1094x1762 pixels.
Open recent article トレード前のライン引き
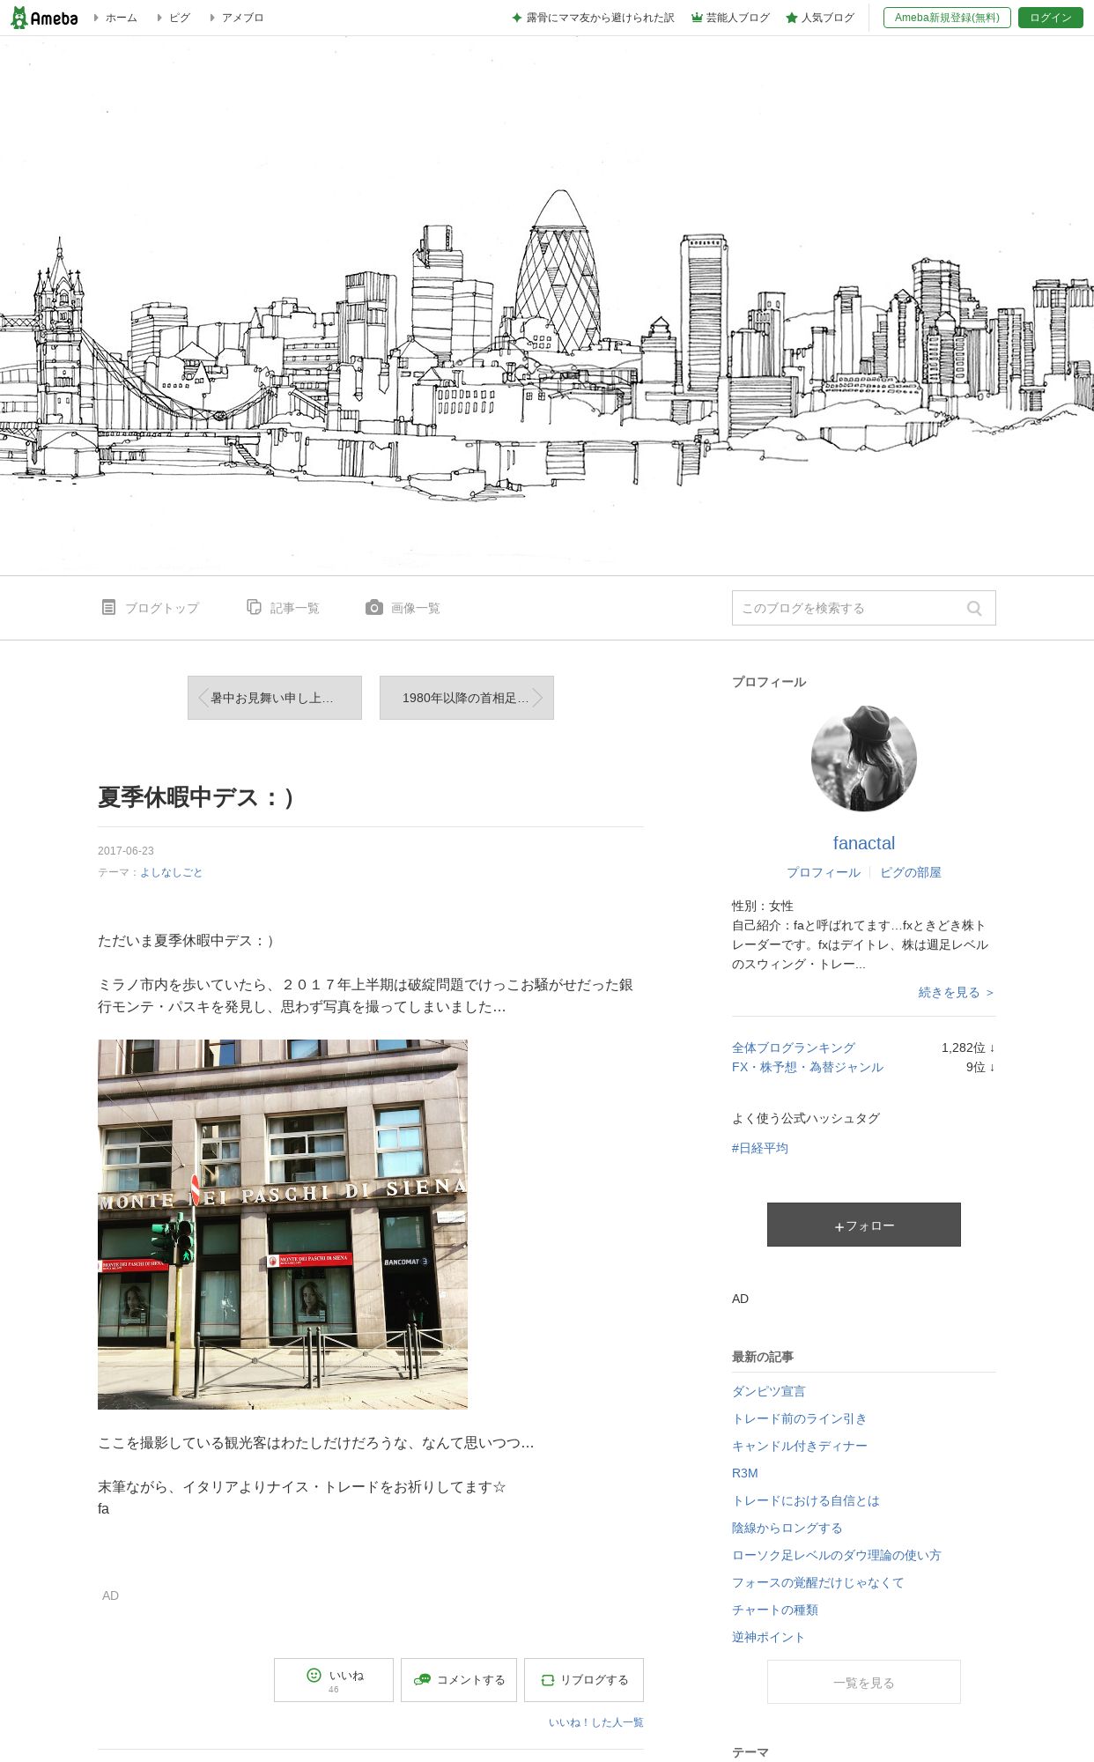800,1418
